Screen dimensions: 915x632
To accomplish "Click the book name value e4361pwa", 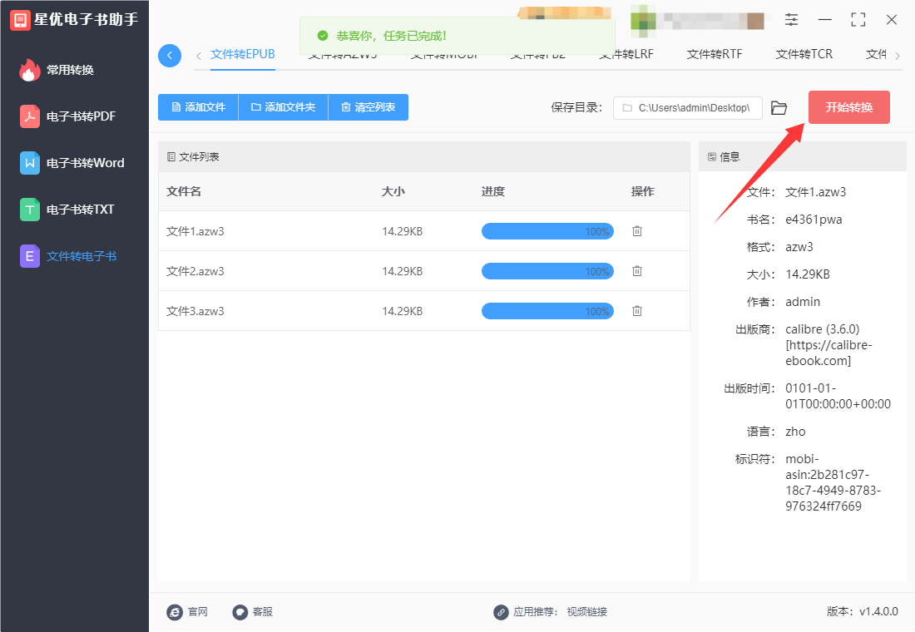I will 814,220.
